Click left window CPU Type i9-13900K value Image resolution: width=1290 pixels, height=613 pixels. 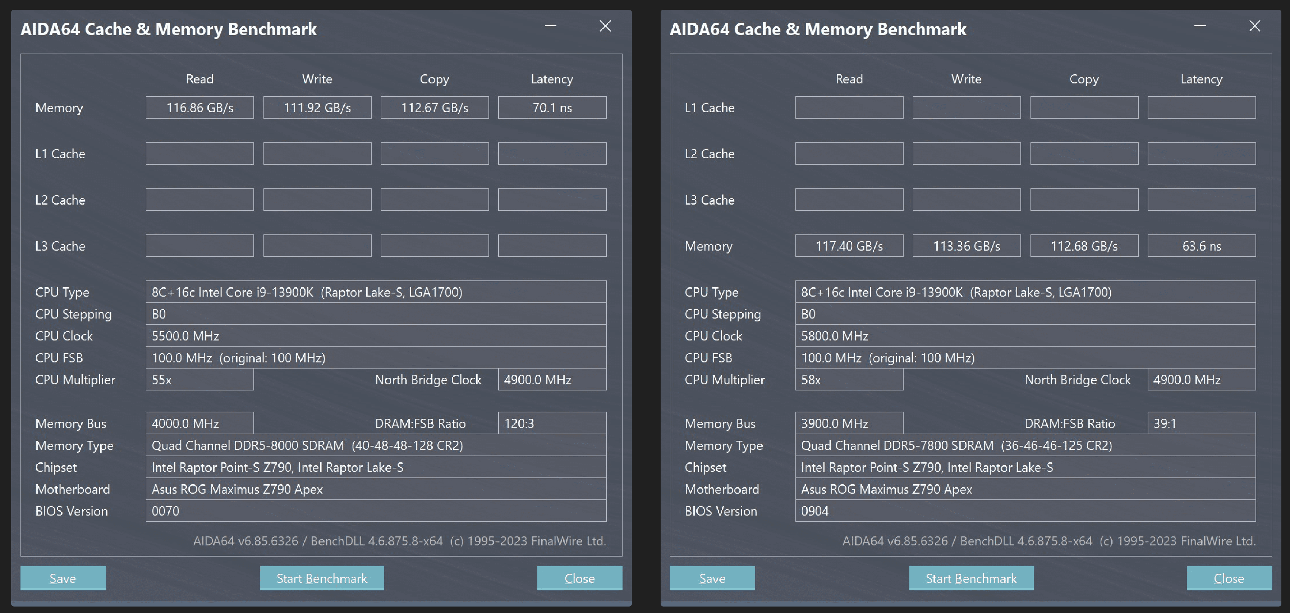point(376,292)
